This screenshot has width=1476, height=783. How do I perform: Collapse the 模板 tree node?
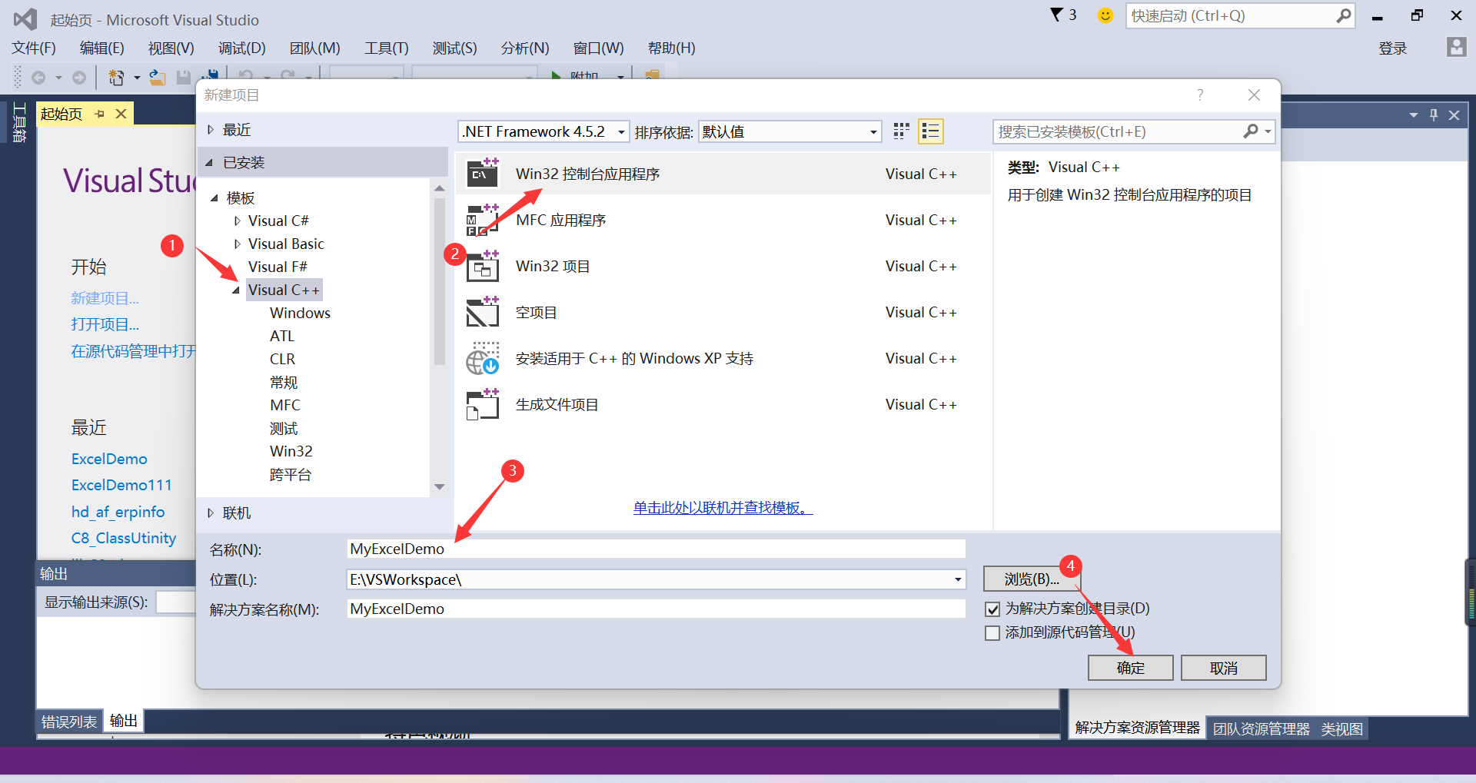point(214,198)
